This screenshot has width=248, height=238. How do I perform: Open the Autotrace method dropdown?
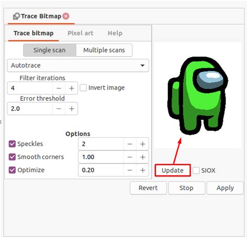[78, 66]
